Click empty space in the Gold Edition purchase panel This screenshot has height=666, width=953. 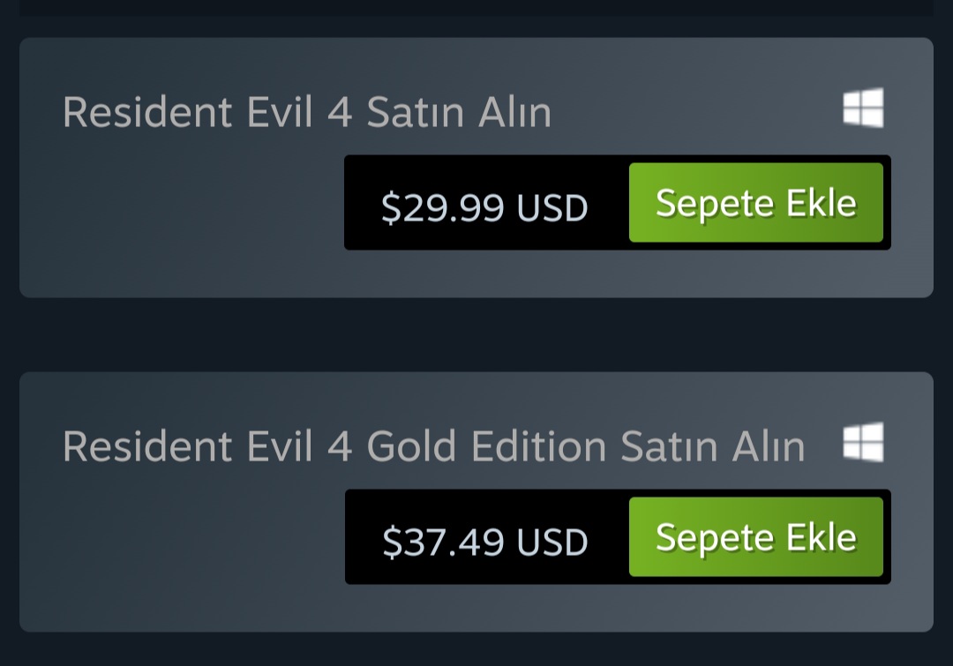point(176,556)
